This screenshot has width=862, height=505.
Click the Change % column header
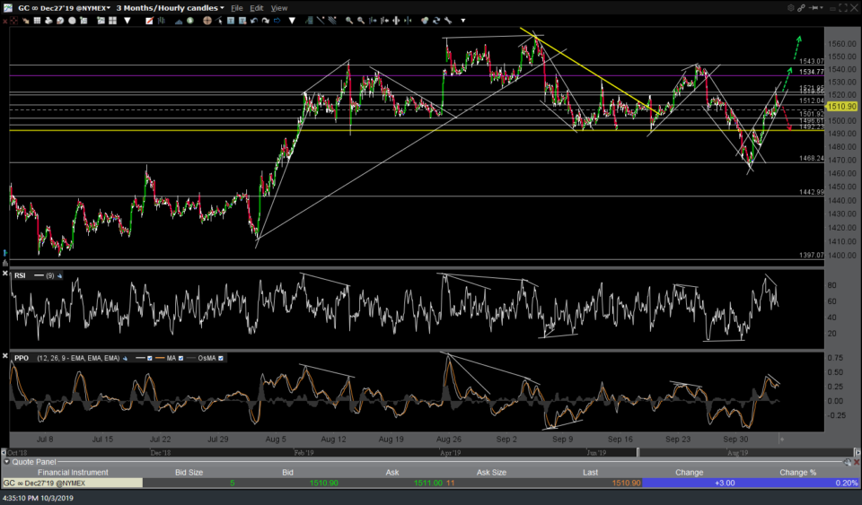[x=797, y=473]
